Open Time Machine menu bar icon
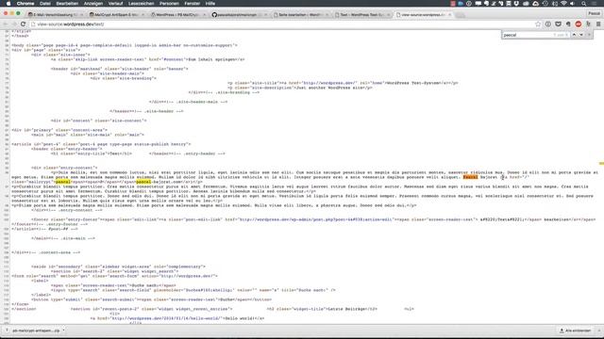Viewport: 604px width, 339px height. click(545, 4)
